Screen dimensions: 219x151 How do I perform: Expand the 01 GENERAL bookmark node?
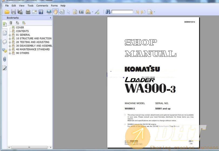click(10, 35)
